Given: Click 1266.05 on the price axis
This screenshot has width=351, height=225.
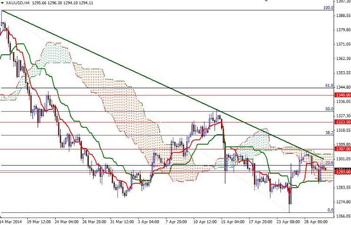Looking at the screenshot, I should point(343,216).
